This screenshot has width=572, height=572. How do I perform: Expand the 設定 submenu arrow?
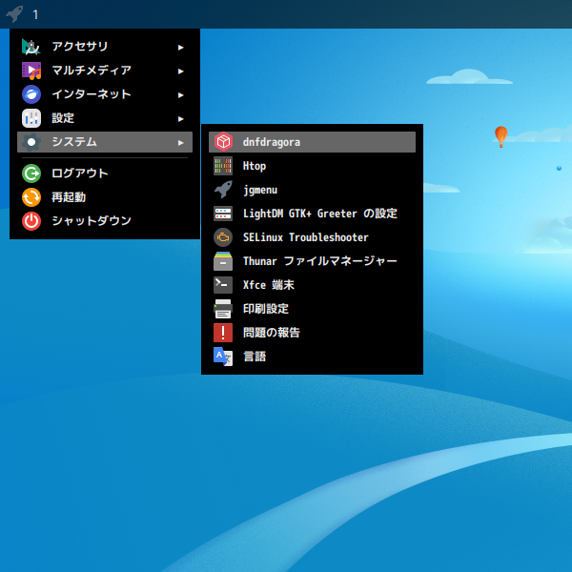click(180, 118)
